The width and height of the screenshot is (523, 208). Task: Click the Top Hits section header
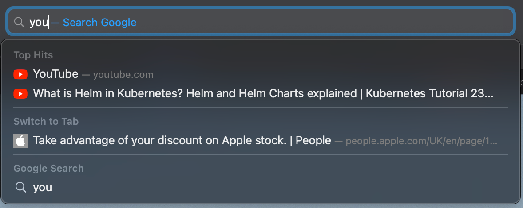pos(33,55)
